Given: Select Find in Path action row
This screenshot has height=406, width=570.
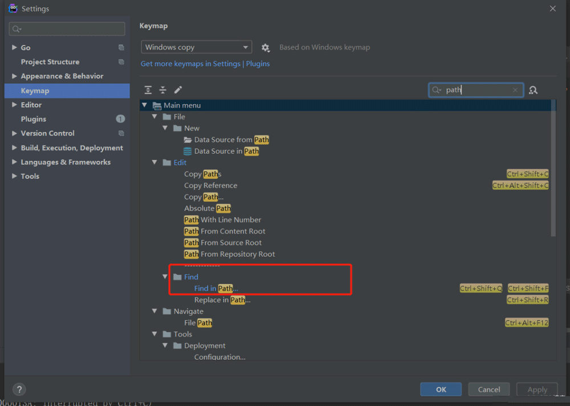Looking at the screenshot, I should [x=216, y=289].
